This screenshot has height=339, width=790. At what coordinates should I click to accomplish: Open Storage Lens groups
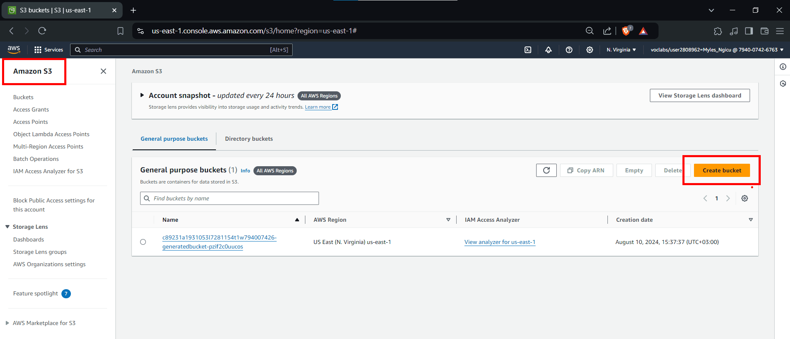point(40,252)
